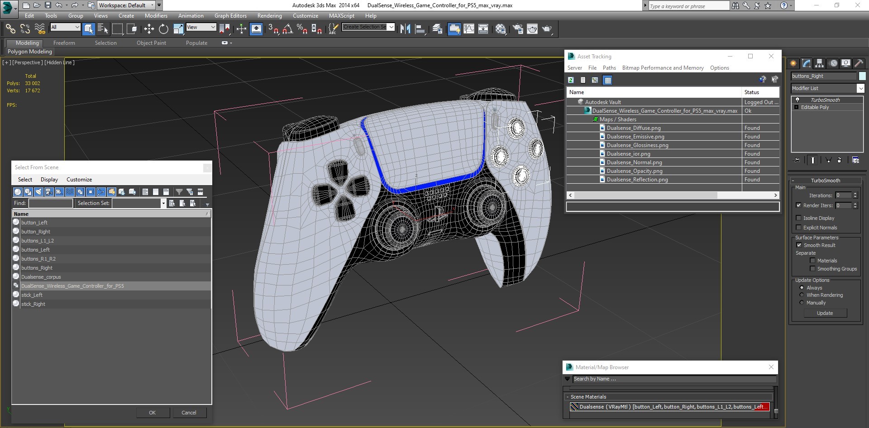
Task: Open the Material Editor
Action: tap(501, 29)
